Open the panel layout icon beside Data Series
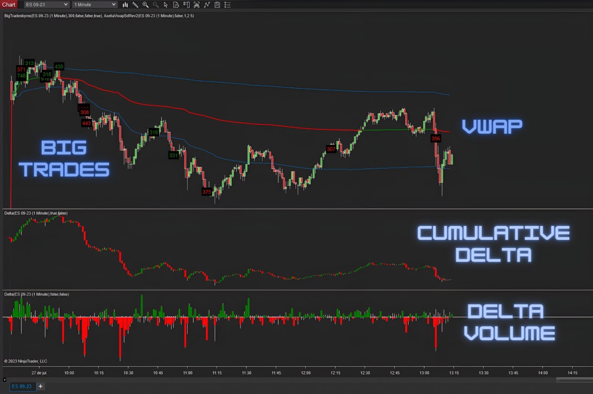Image resolution: width=593 pixels, height=394 pixels. pyautogui.click(x=187, y=5)
